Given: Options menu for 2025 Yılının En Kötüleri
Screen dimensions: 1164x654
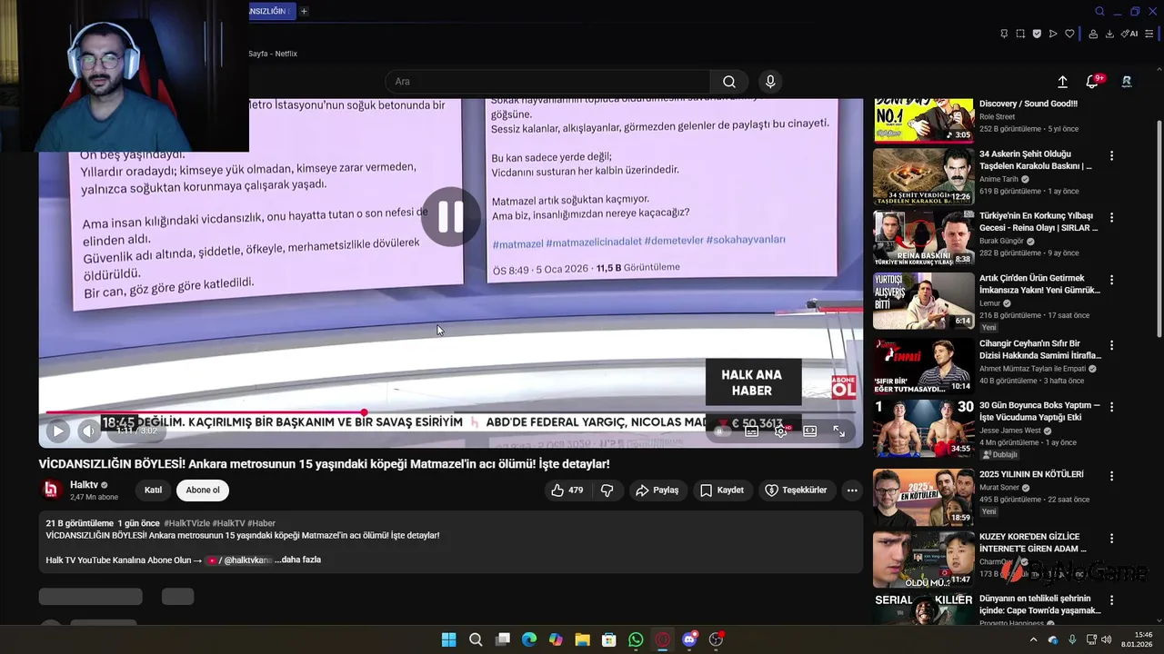Looking at the screenshot, I should click(1111, 476).
